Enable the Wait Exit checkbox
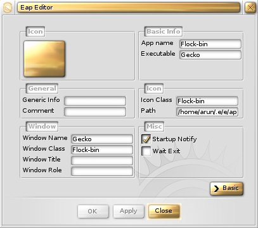The image size is (258, 228). 146,151
